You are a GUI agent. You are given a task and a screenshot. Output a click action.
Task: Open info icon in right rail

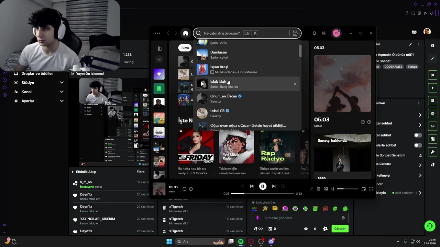[x=432, y=46]
